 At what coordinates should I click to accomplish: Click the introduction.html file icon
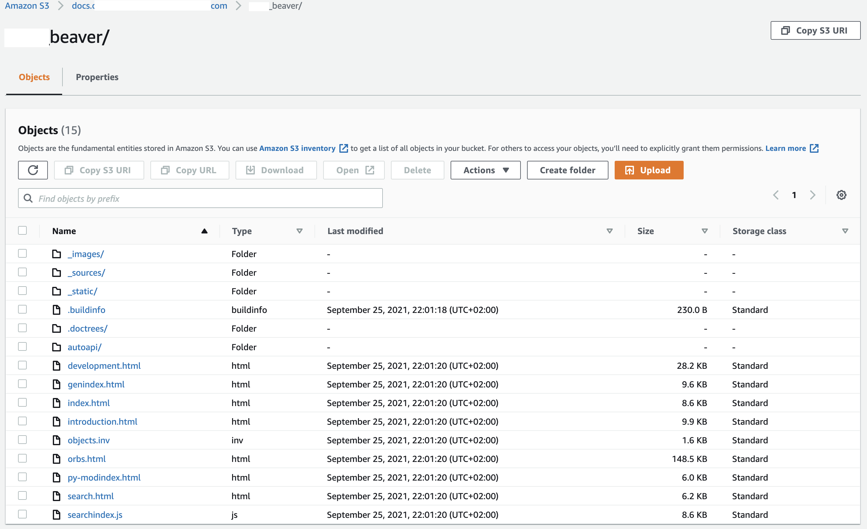click(56, 422)
